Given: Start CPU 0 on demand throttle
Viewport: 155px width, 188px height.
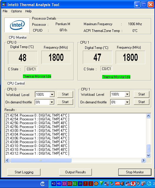Looking at the screenshot, I should (65, 102).
